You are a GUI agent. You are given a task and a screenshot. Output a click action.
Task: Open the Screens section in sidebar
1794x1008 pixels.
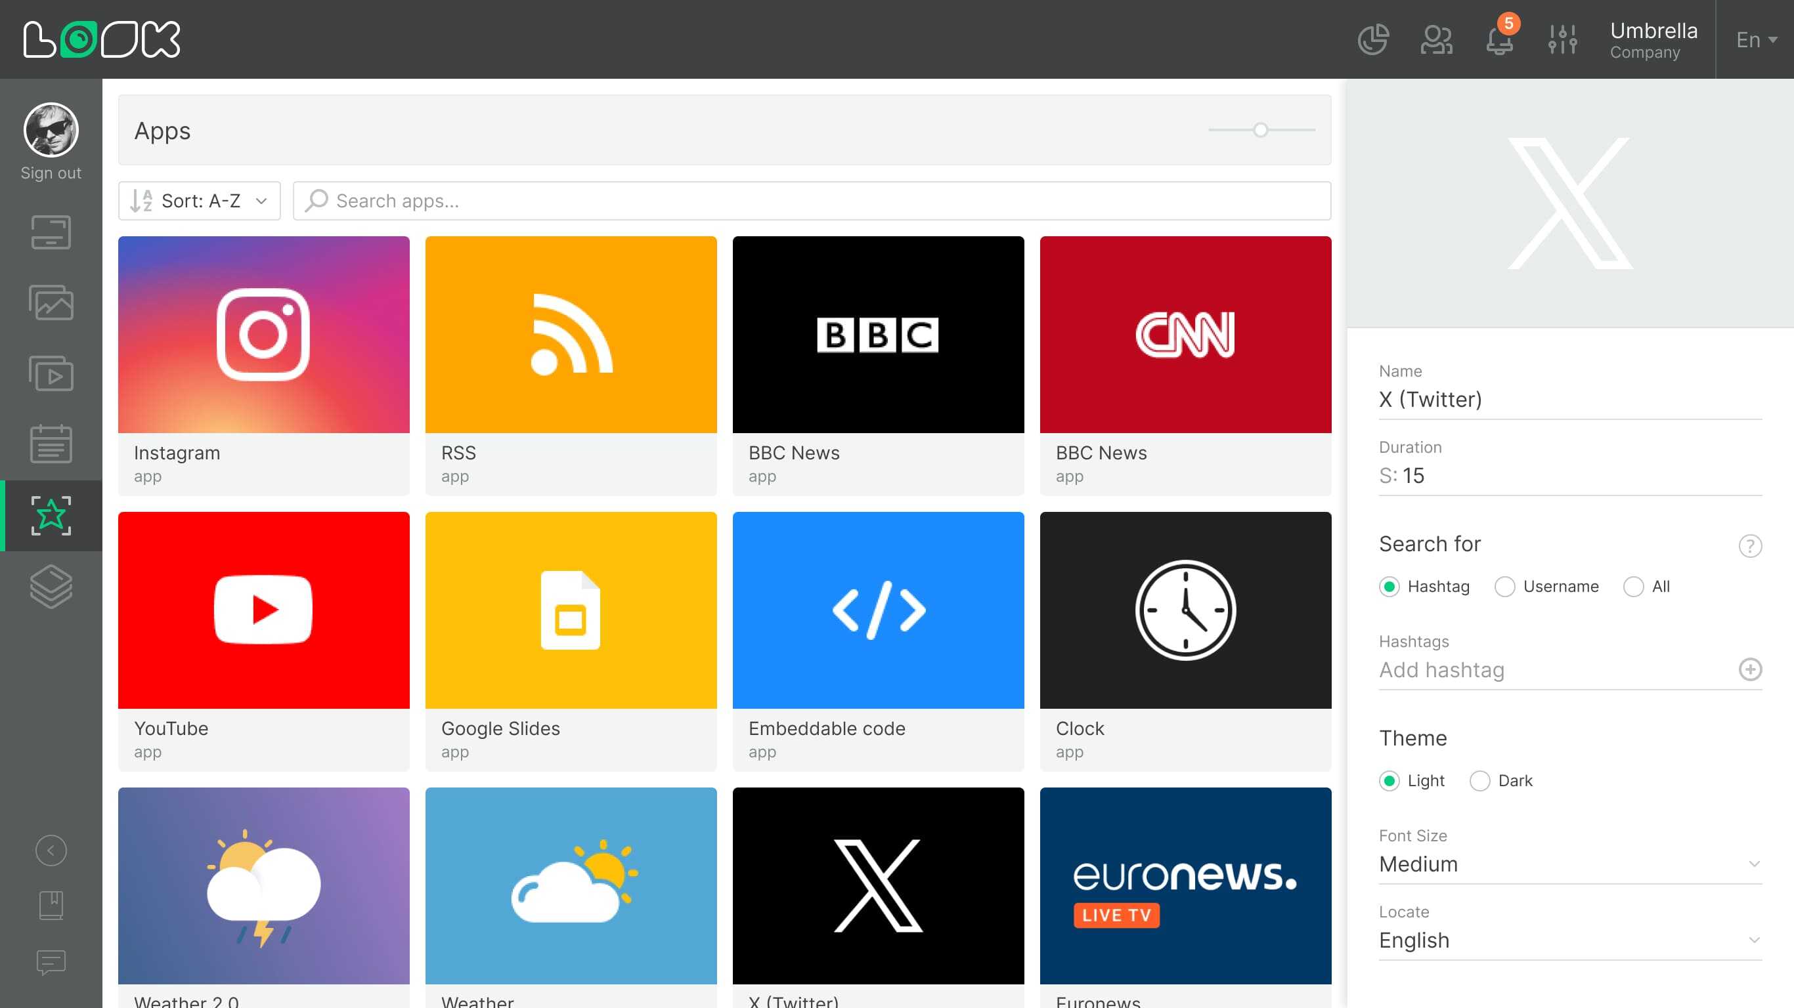click(x=51, y=232)
